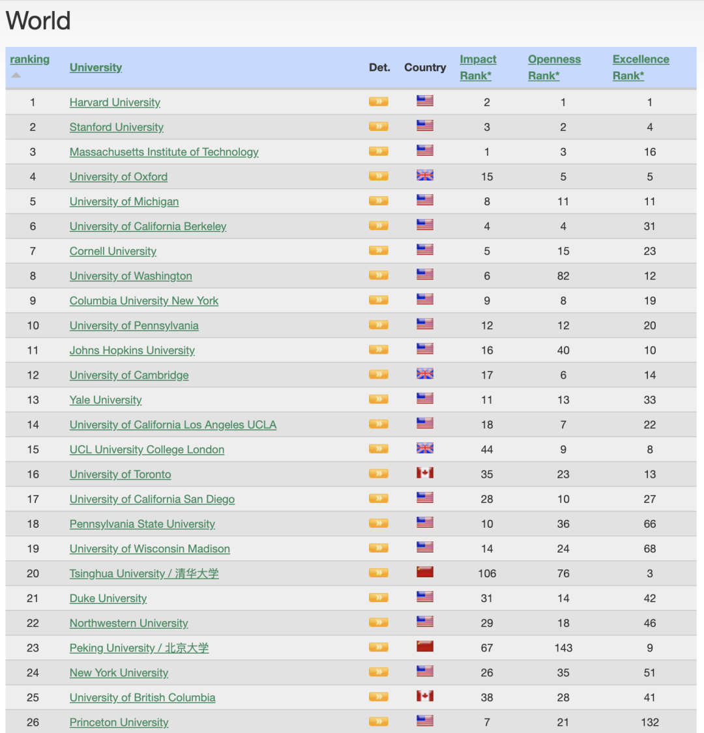This screenshot has width=704, height=733.
Task: Sort by Excellence Rank column
Action: click(x=641, y=67)
